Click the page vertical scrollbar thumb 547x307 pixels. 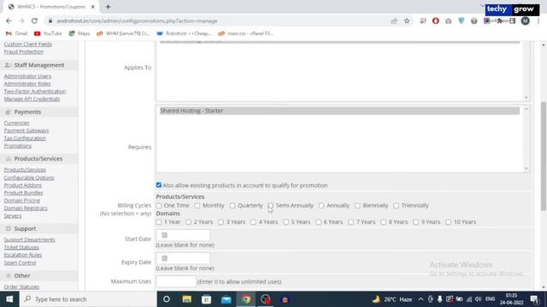[x=544, y=156]
